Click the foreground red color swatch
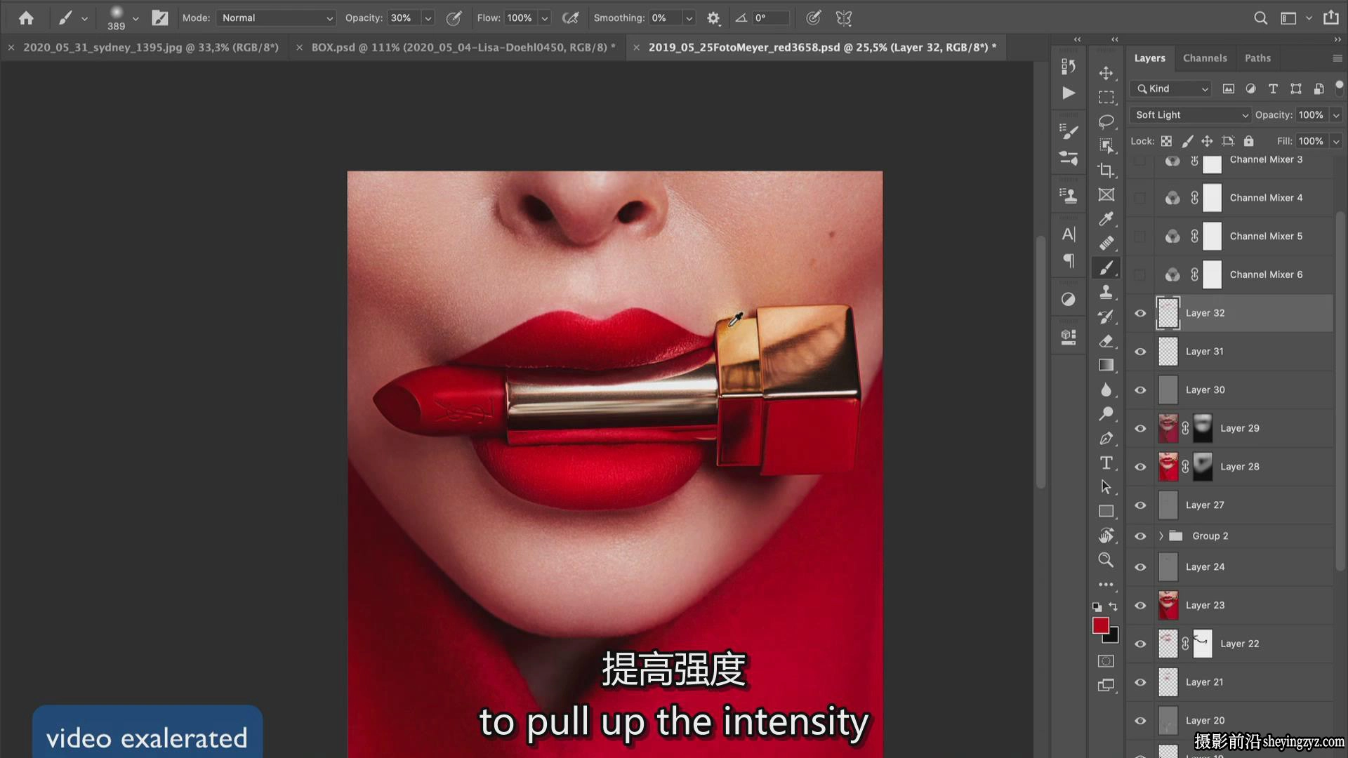1348x758 pixels. click(1100, 625)
